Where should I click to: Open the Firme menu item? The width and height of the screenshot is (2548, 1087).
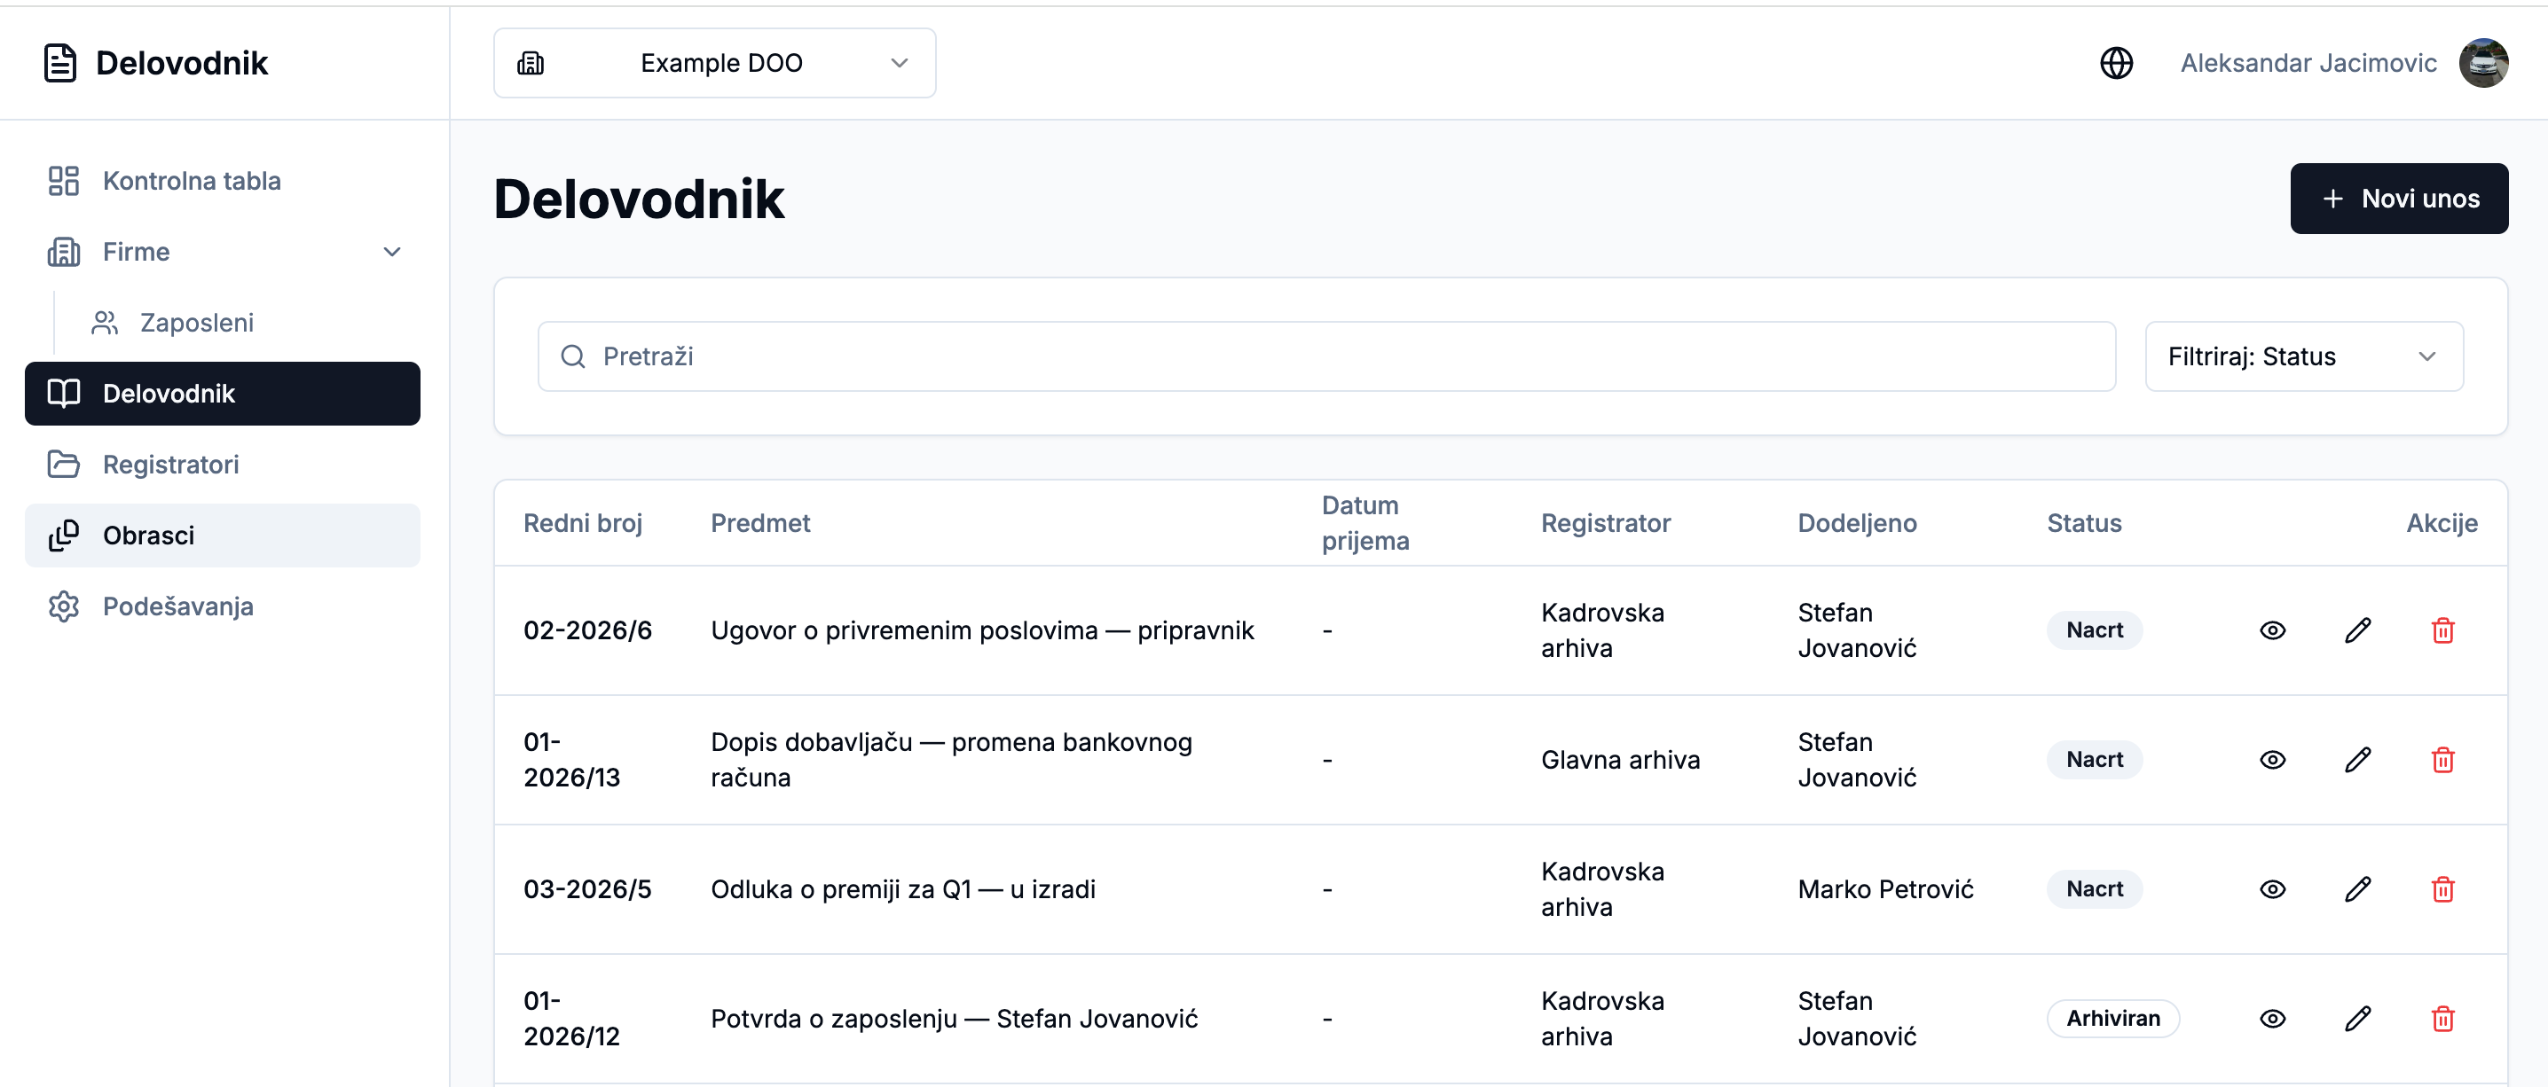(223, 252)
